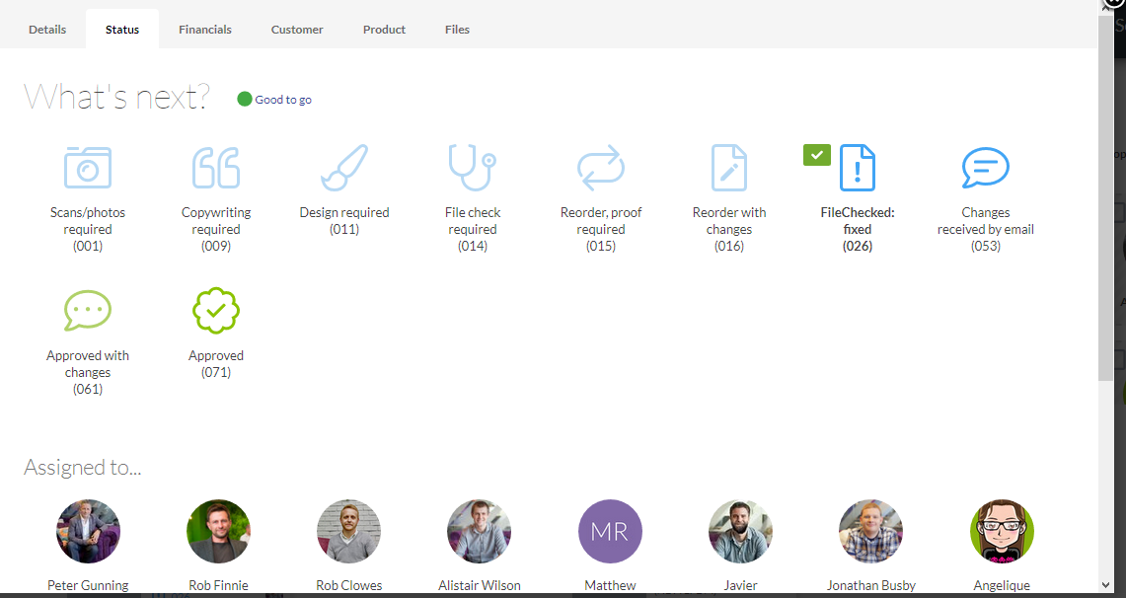Click the Approved with changes (061) label

pyautogui.click(x=88, y=372)
